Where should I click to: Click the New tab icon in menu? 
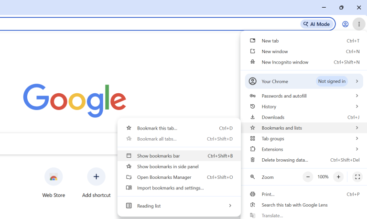click(252, 41)
